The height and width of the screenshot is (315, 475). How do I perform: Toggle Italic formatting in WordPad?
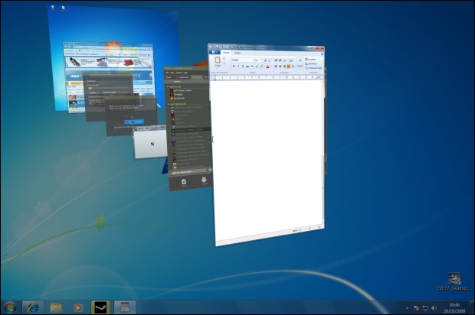pyautogui.click(x=237, y=67)
